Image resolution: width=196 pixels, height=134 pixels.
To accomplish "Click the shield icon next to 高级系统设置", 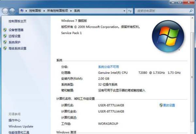I will click(x=5, y=49).
